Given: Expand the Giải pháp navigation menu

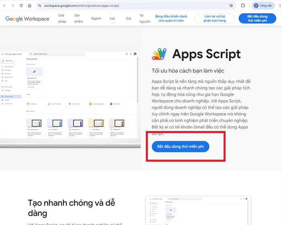Looking at the screenshot, I should [x=62, y=18].
